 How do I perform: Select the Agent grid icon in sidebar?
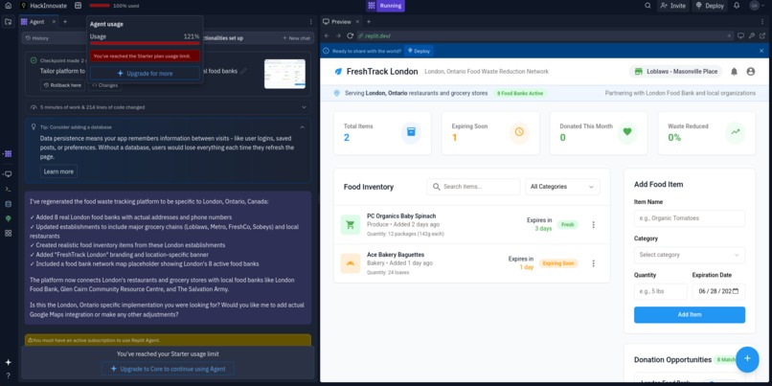click(9, 153)
